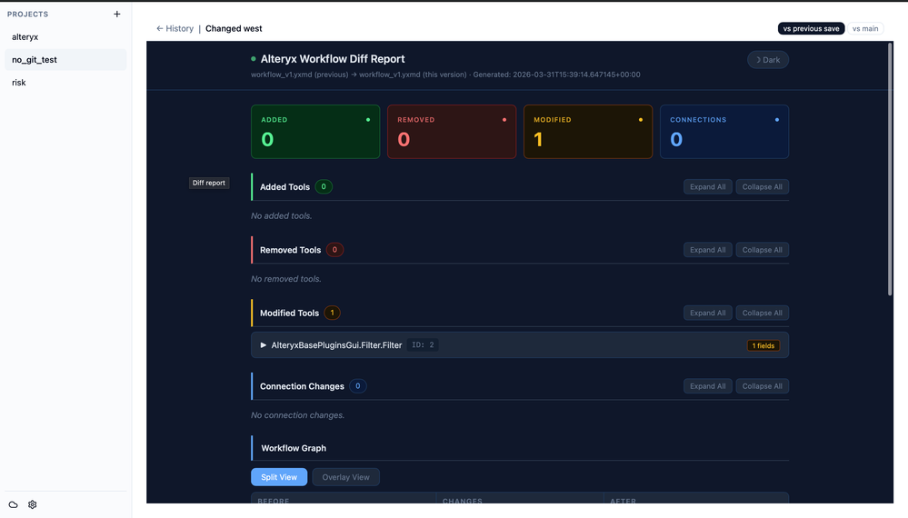Screen dimensions: 908x518
Task: Expand the Filter tool disclosure triangle
Action: pos(264,345)
